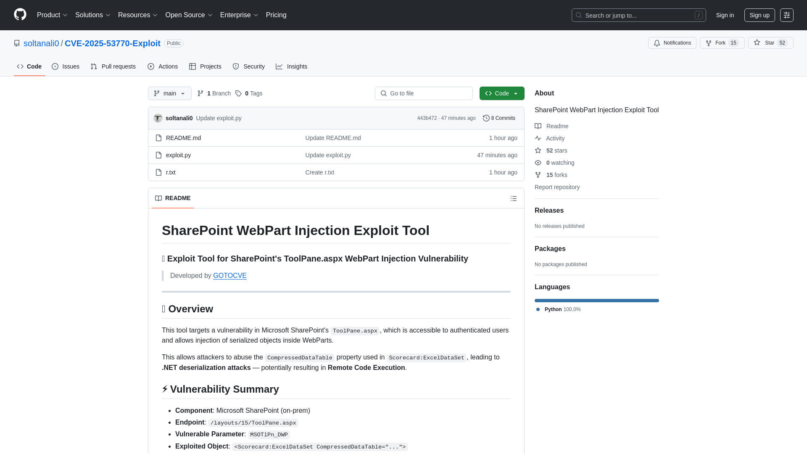Screen dimensions: 807x454
Task: Click the README.md file icon
Action: click(158, 138)
